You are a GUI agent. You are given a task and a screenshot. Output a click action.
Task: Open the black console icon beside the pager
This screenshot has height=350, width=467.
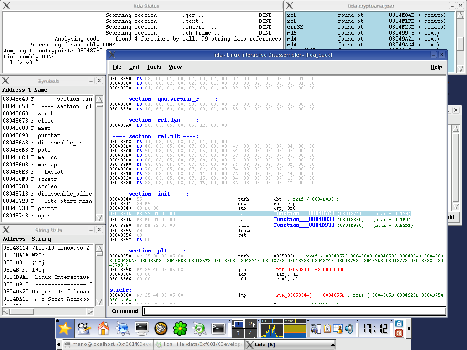click(x=218, y=329)
